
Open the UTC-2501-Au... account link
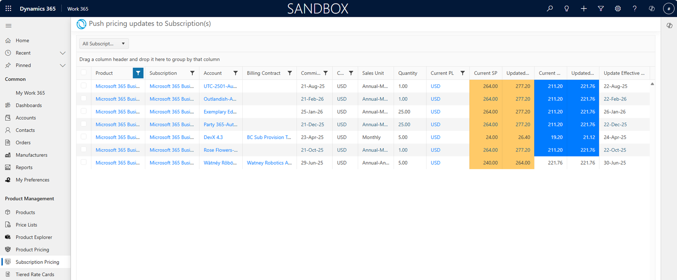click(220, 86)
